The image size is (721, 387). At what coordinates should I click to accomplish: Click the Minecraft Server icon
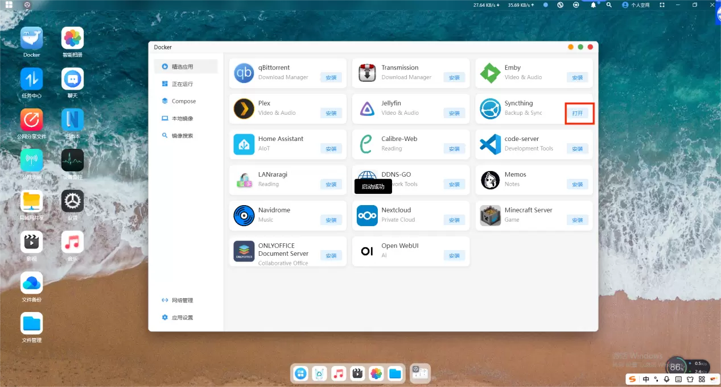490,216
